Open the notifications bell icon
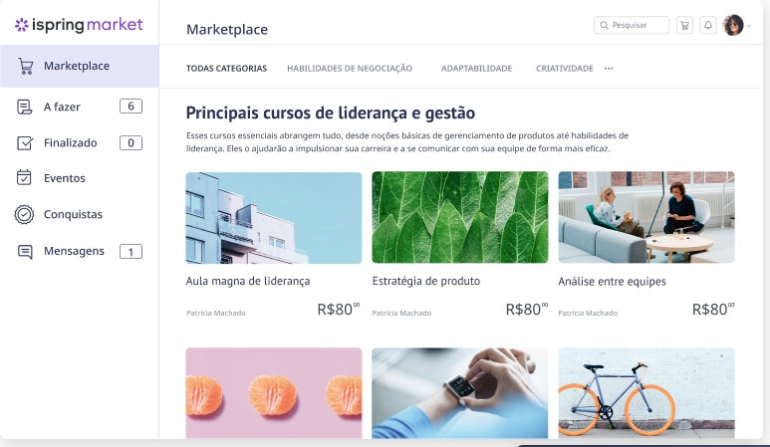This screenshot has width=770, height=447. pyautogui.click(x=707, y=25)
